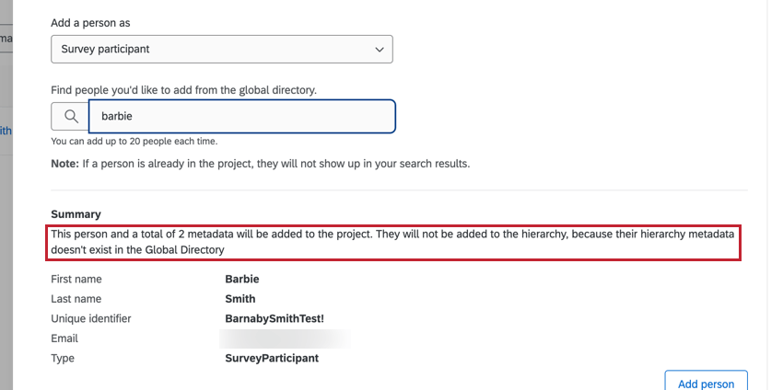
Task: Click the "Find people you'd like to add" label
Action: pos(183,89)
